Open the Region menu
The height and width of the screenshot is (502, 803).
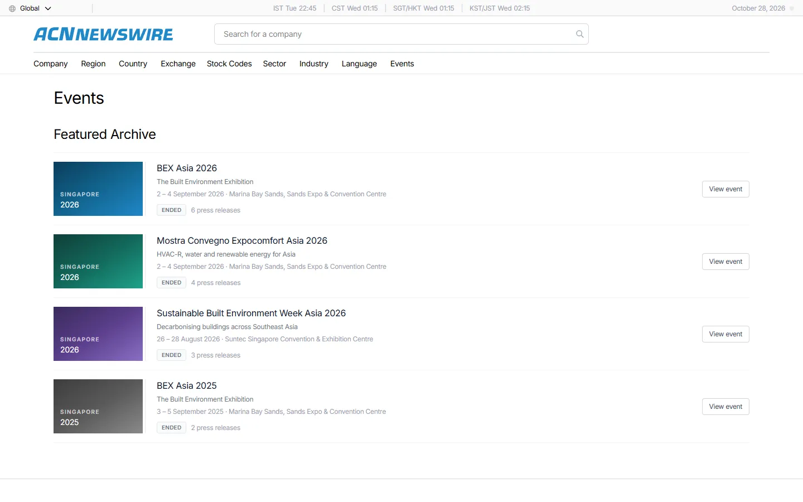[x=93, y=64]
